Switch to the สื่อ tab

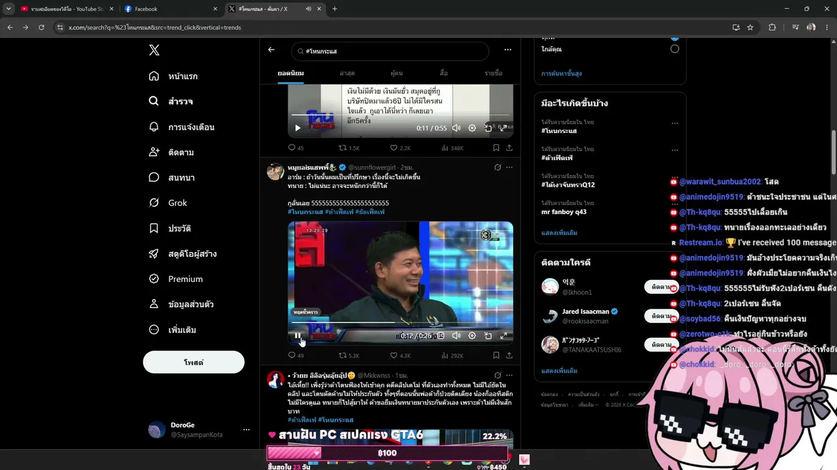coord(444,73)
